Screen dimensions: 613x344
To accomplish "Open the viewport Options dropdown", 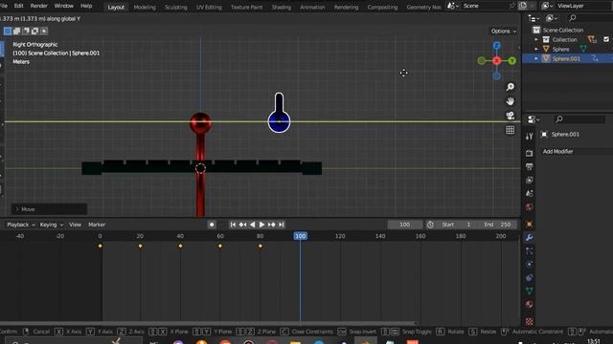I will pos(504,32).
